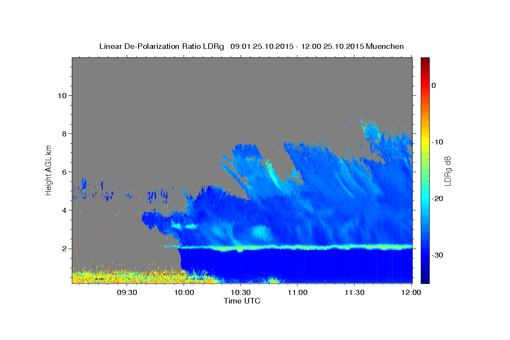This screenshot has width=510, height=340.
Task: Click the yellow band of the colorbar
Action: [425, 142]
